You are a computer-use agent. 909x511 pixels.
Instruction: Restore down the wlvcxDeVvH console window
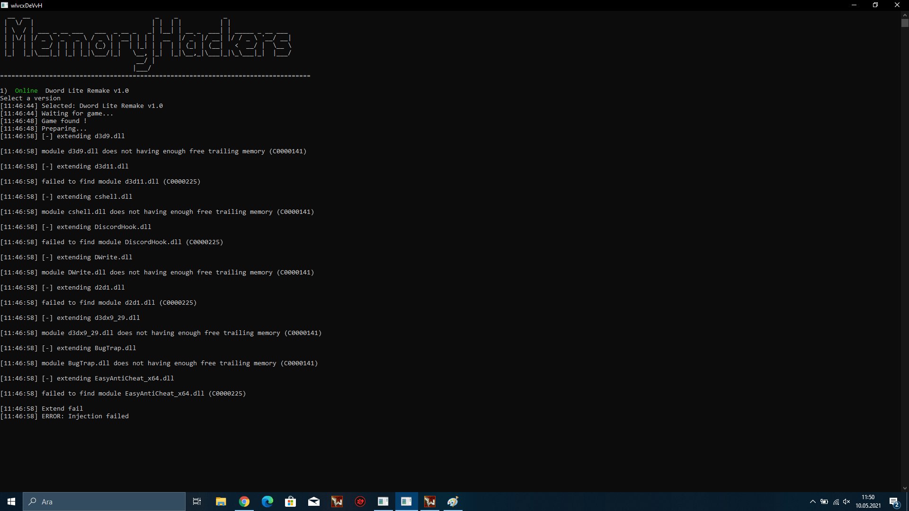tap(875, 5)
